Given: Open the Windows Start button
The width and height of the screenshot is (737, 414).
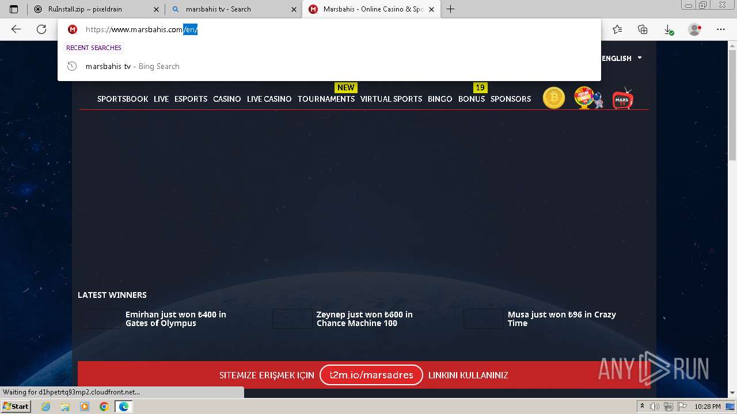Looking at the screenshot, I should click(16, 406).
